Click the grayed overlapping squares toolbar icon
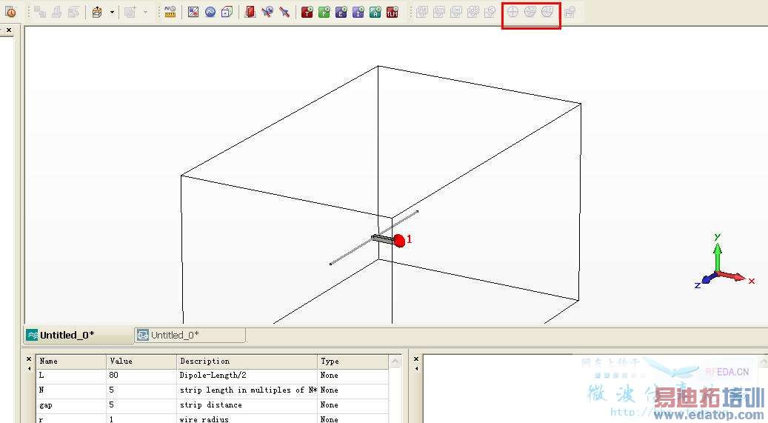 pyautogui.click(x=40, y=12)
